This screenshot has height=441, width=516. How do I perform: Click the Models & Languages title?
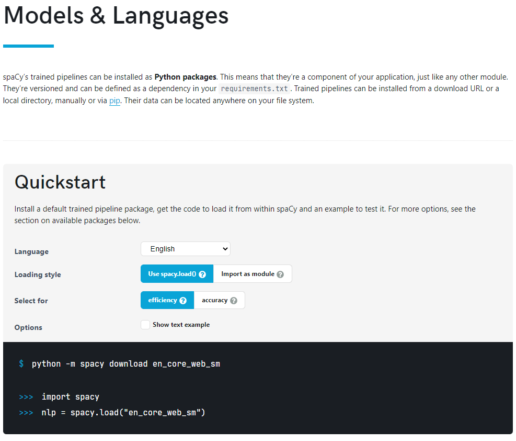(x=116, y=16)
